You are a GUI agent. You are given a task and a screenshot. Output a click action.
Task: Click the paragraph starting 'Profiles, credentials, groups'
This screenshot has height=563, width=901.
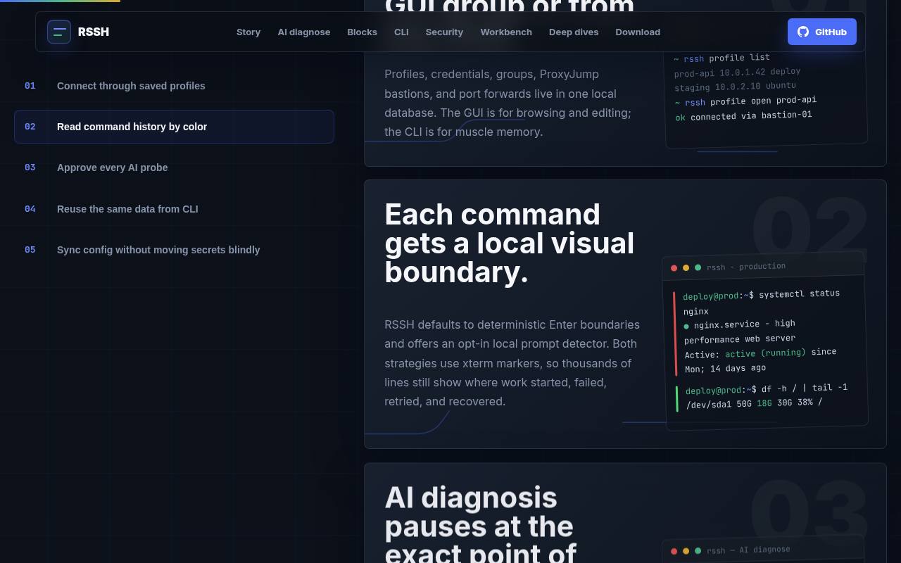click(x=508, y=103)
